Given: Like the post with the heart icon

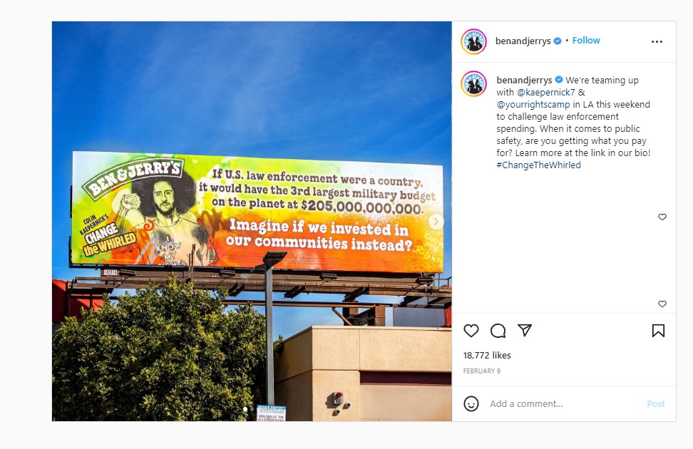Looking at the screenshot, I should click(x=471, y=331).
